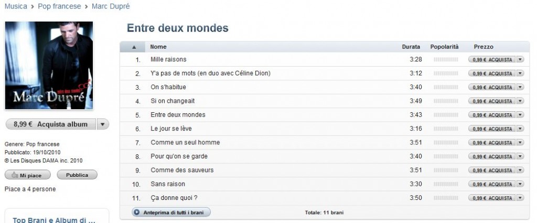Image resolution: width=537 pixels, height=223 pixels.
Task: Play preview of all tracks
Action: click(x=171, y=213)
